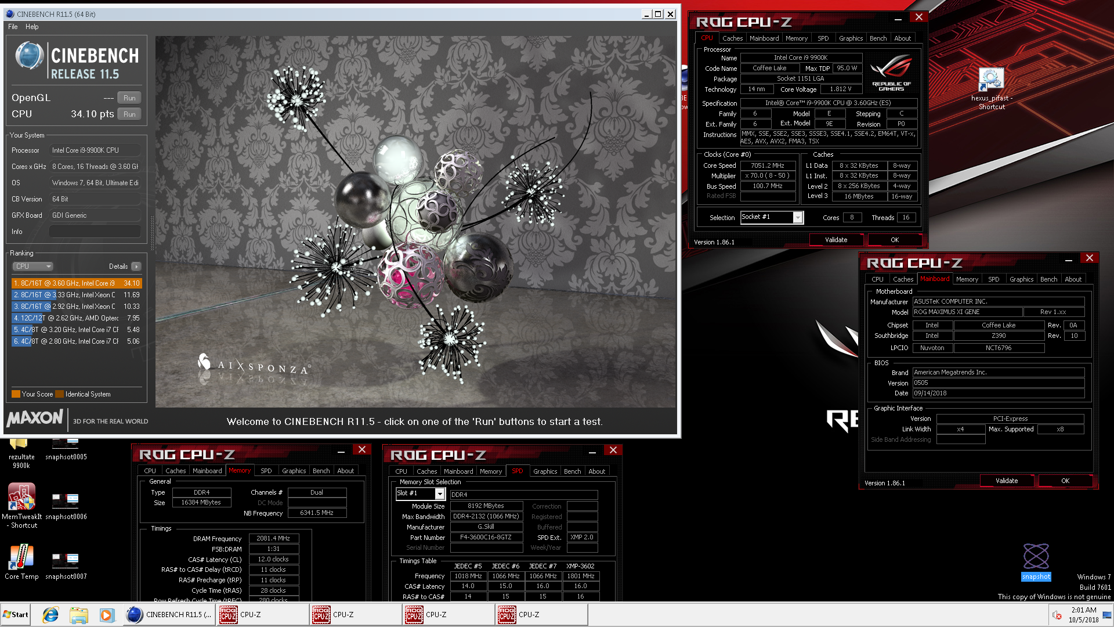Click the Start button

[16, 615]
